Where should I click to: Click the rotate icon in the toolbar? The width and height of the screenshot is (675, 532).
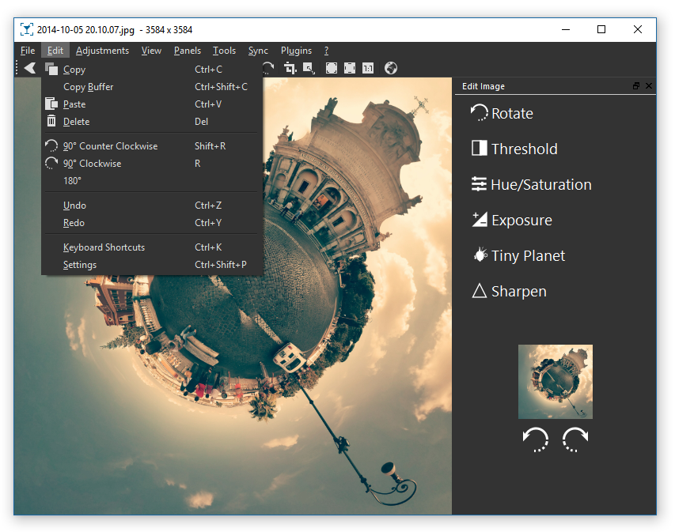coord(267,68)
